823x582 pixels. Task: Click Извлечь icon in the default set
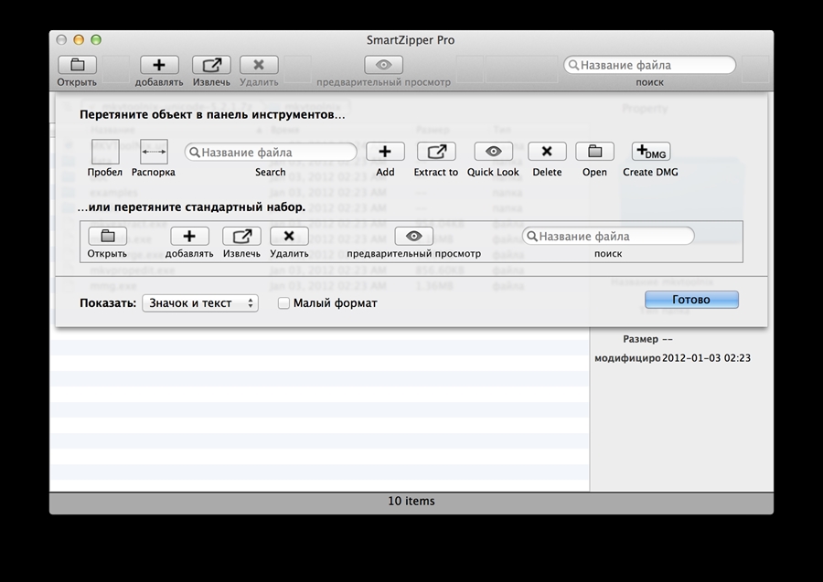click(242, 236)
